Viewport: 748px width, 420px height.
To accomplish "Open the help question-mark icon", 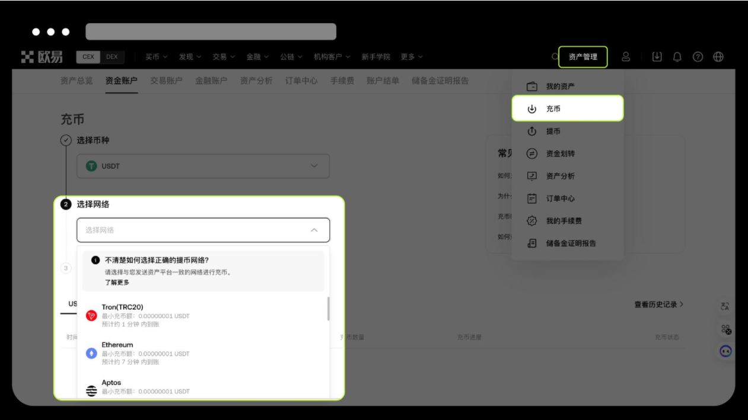I will pos(699,56).
